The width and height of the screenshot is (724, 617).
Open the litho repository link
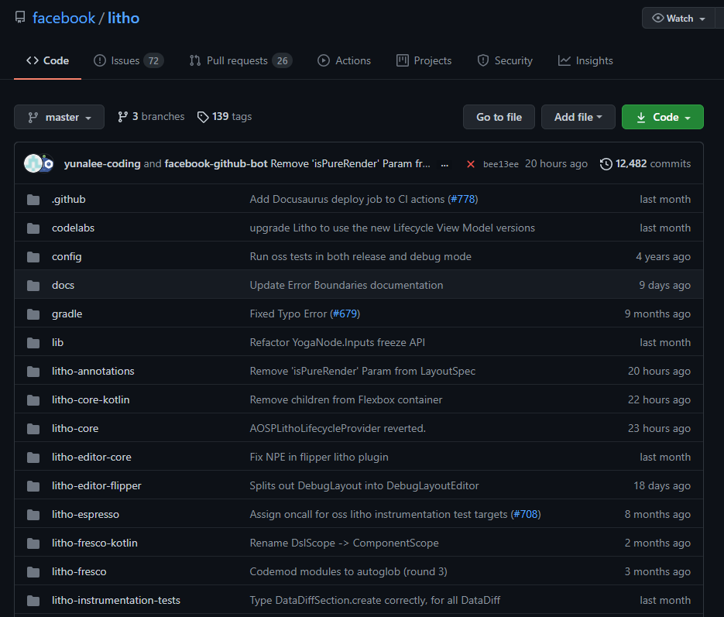123,18
